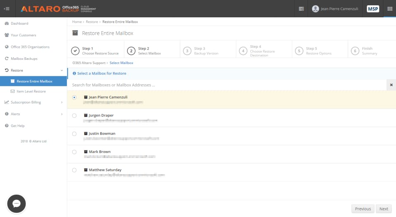
Task: Click the Matthew Saturday mailbox name
Action: (105, 170)
